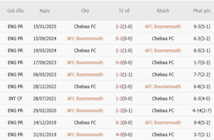Click AFC Bournemouth in the 29/02/2020 row
The image size is (214, 140).
[x=85, y=111]
